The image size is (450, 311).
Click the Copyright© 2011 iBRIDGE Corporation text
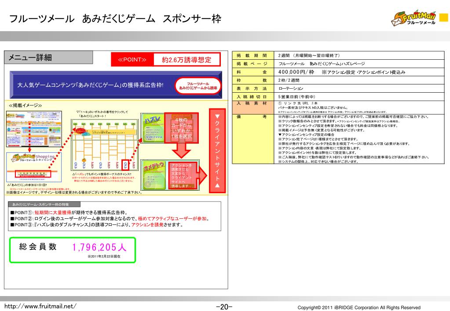coord(359,307)
